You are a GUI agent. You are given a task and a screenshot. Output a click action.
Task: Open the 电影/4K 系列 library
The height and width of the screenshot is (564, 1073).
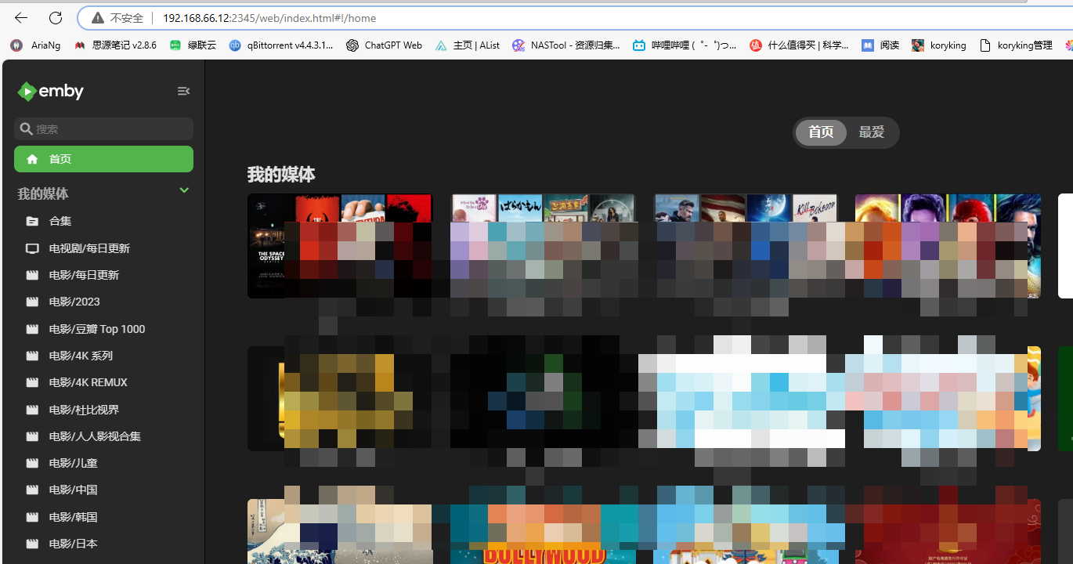[81, 356]
